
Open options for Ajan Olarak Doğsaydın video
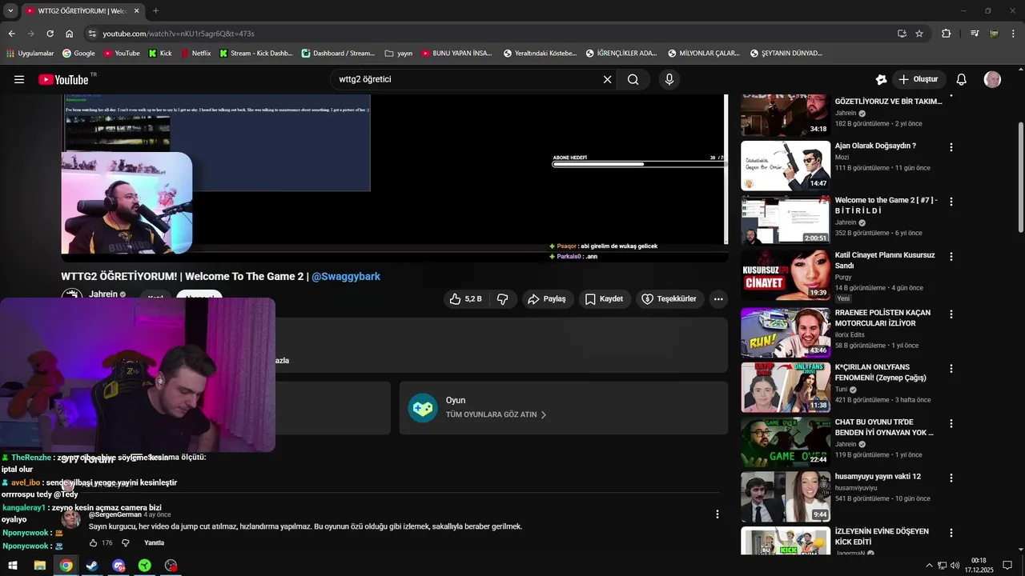pyautogui.click(x=951, y=147)
